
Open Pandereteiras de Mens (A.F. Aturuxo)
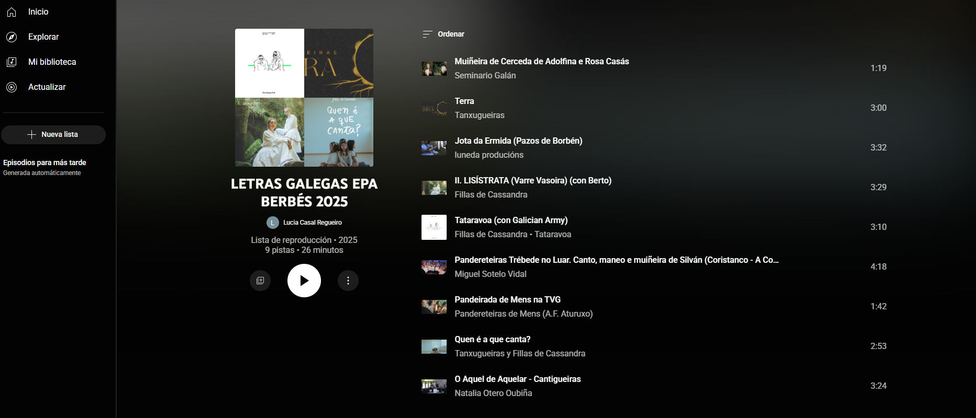[x=524, y=314]
